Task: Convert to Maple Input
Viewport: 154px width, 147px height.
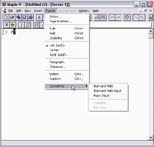Action: pos(108,96)
